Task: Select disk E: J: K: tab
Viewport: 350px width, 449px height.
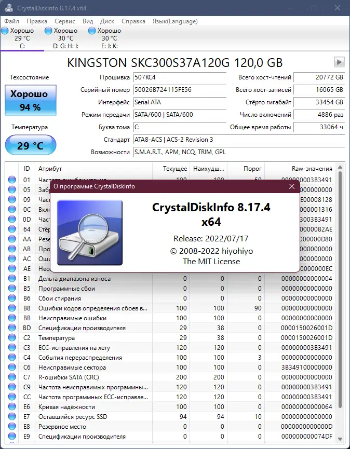Action: [x=109, y=38]
